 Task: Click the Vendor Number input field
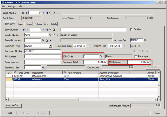[x=36, y=35]
